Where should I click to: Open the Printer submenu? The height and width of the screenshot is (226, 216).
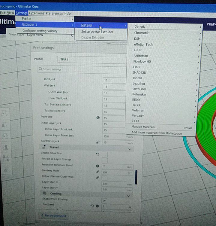pyautogui.click(x=45, y=19)
